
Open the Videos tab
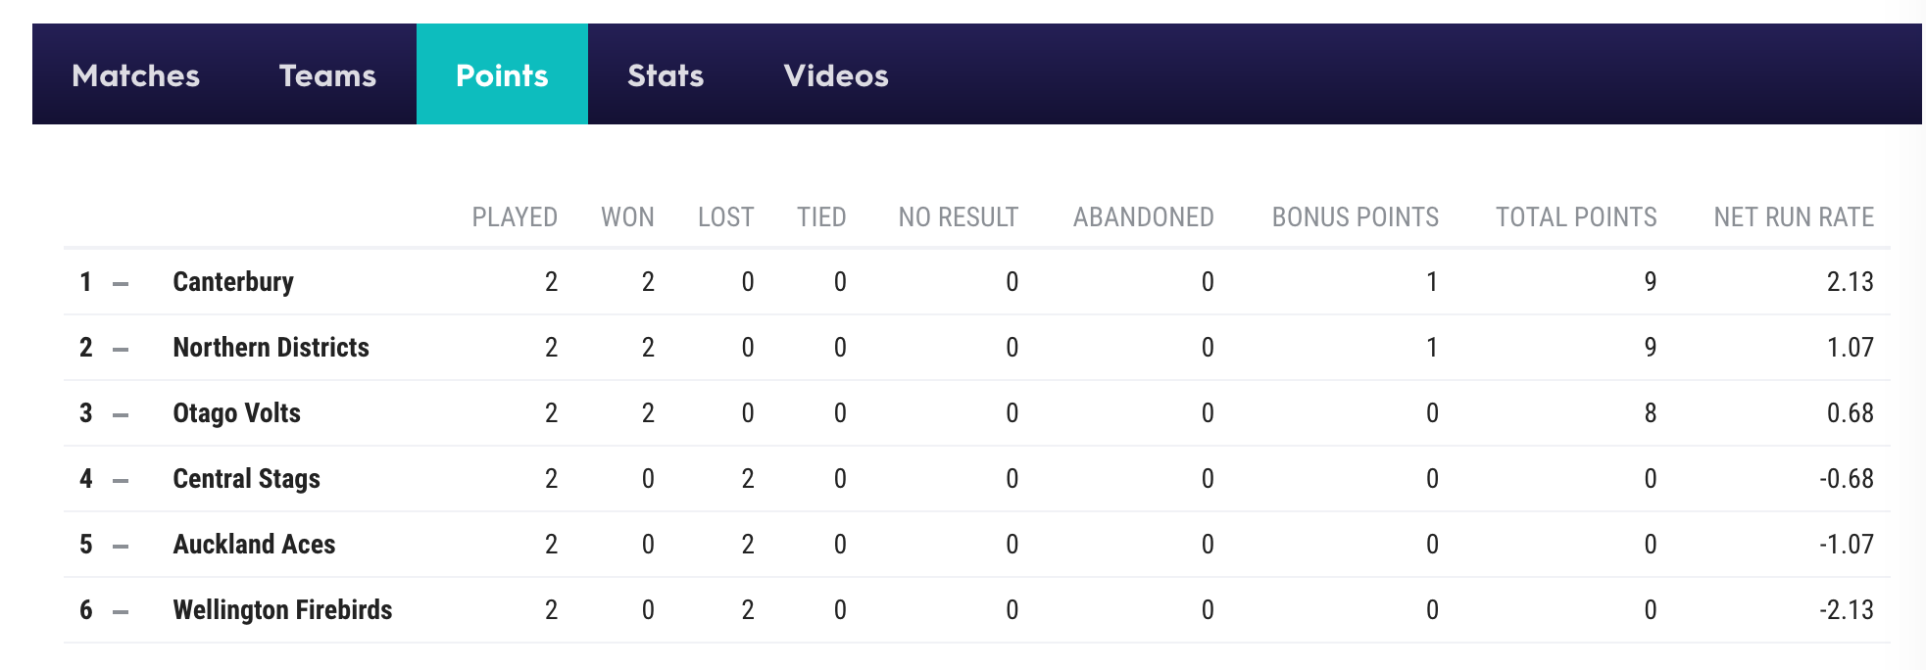click(836, 75)
